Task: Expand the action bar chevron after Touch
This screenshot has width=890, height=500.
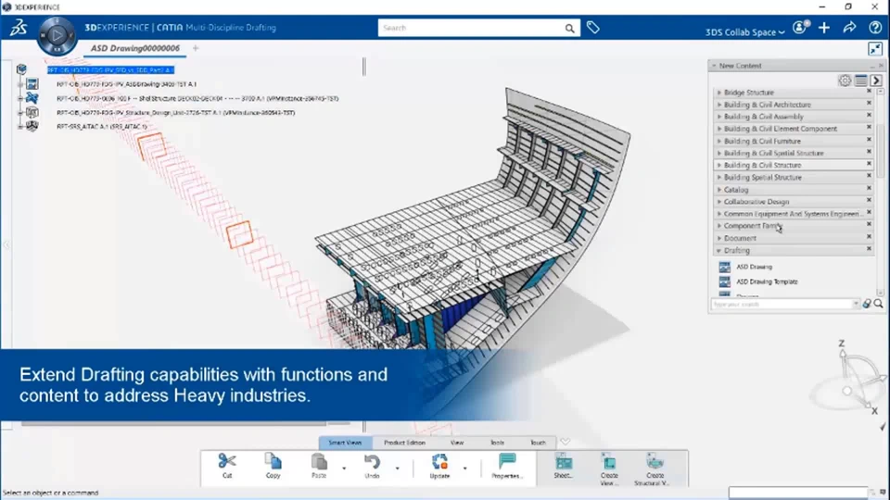Action: click(x=566, y=442)
